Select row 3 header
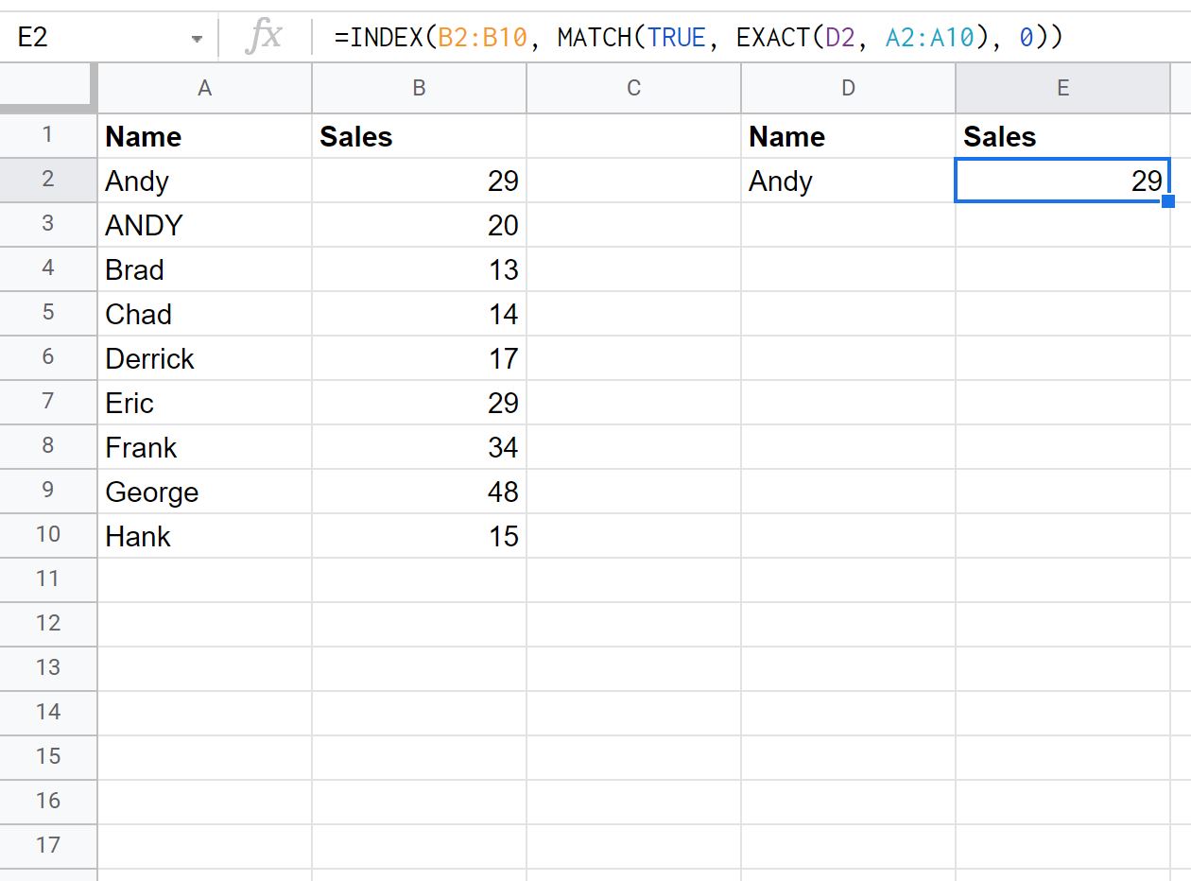The height and width of the screenshot is (881, 1191). click(48, 224)
